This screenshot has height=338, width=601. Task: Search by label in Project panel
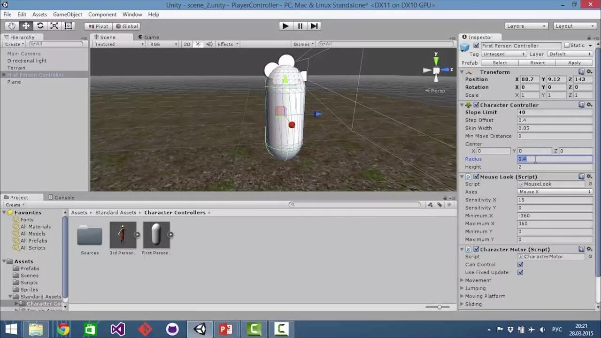tap(439, 205)
